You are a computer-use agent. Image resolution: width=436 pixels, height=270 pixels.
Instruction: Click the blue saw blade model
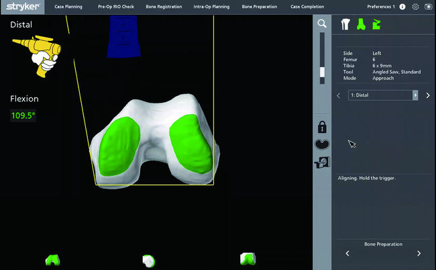click(x=123, y=36)
